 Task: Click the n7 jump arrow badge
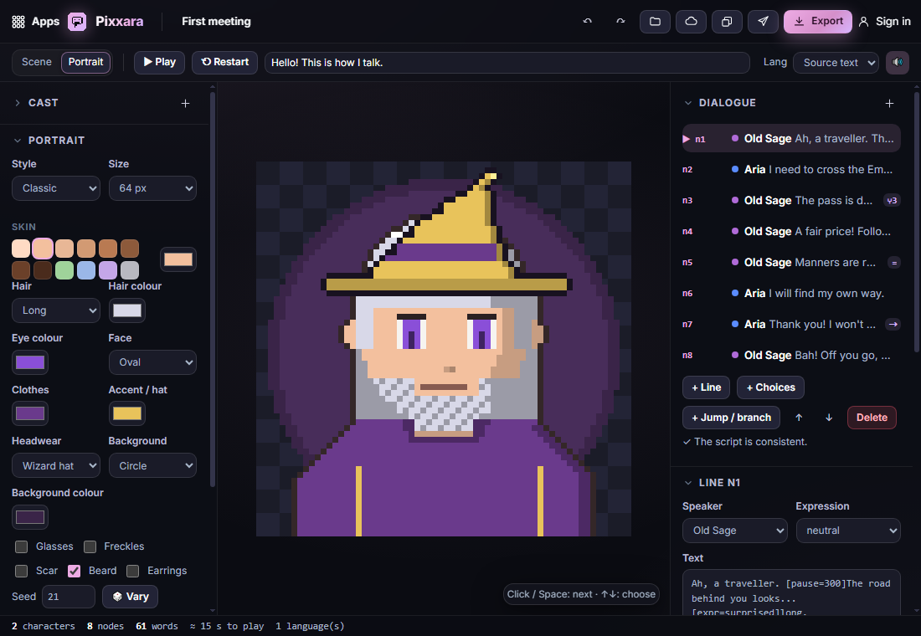tap(893, 324)
